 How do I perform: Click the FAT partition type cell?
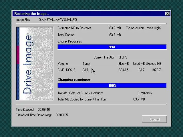coord(85,70)
